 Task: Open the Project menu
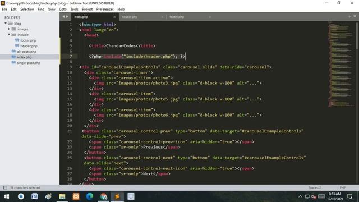point(88,9)
